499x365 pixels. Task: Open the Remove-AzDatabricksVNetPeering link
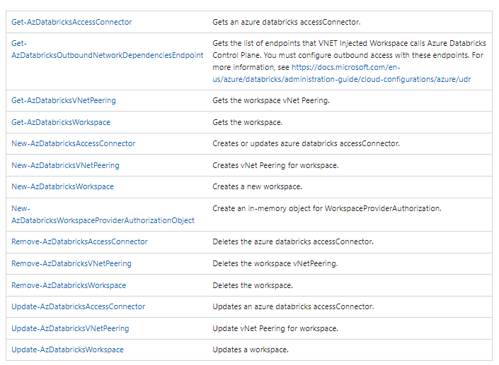(71, 263)
